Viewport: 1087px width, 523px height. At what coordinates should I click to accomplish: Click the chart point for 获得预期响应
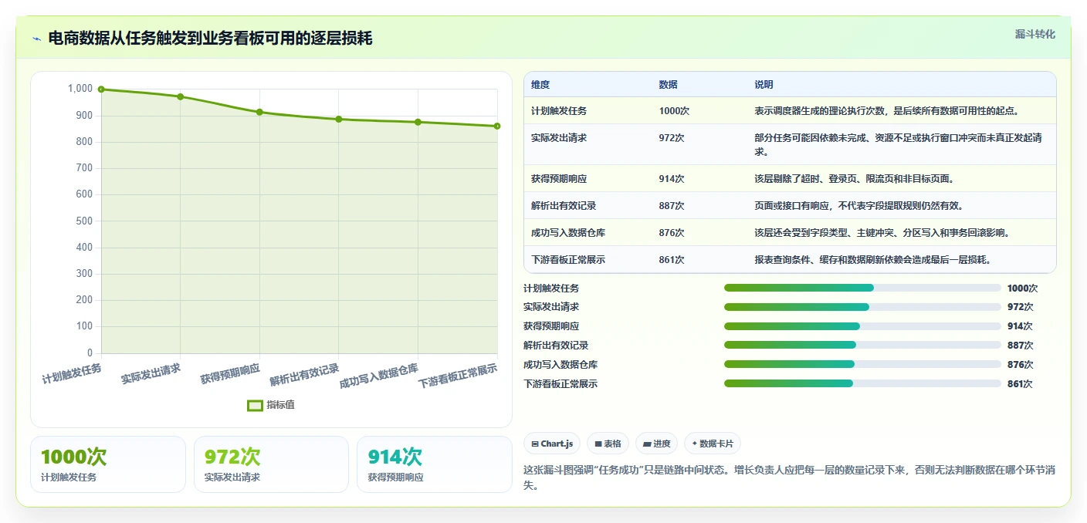point(259,112)
